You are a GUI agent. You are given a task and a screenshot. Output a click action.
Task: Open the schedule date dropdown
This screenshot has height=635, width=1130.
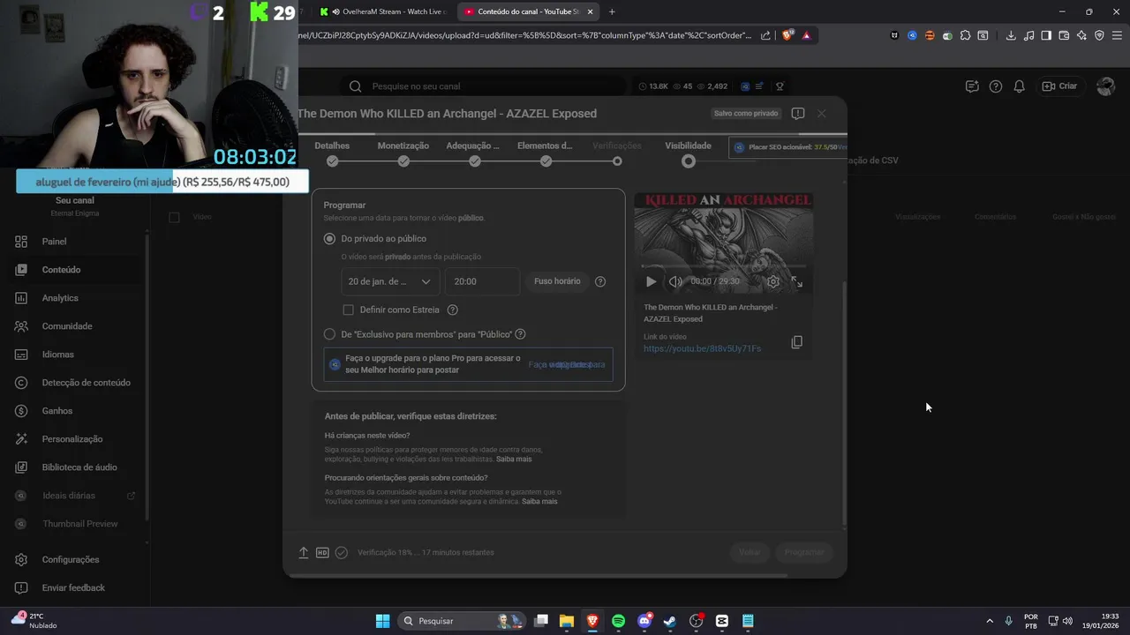[389, 281]
